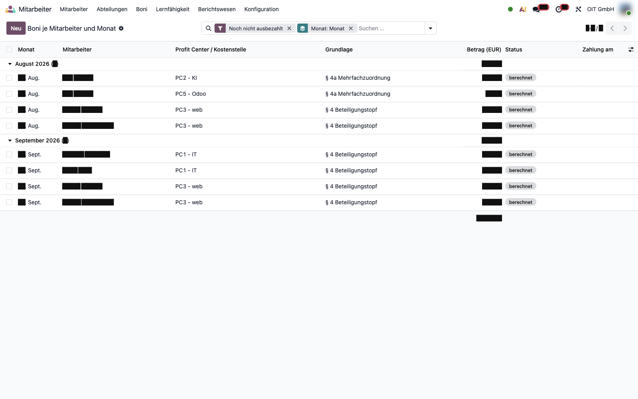Go to previous page arrow
Viewport: 638px width, 399px height.
(x=612, y=28)
